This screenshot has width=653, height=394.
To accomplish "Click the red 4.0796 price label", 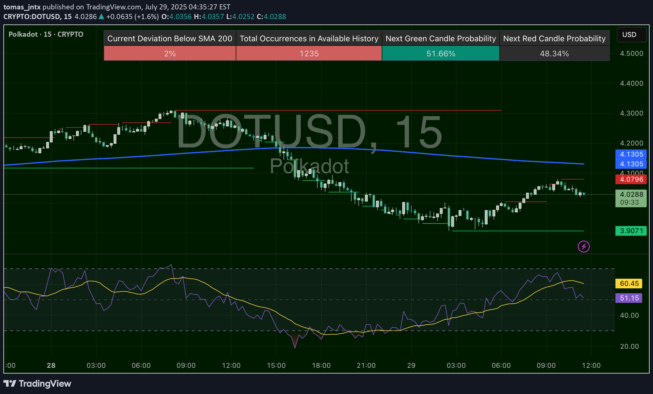I will pyautogui.click(x=631, y=179).
